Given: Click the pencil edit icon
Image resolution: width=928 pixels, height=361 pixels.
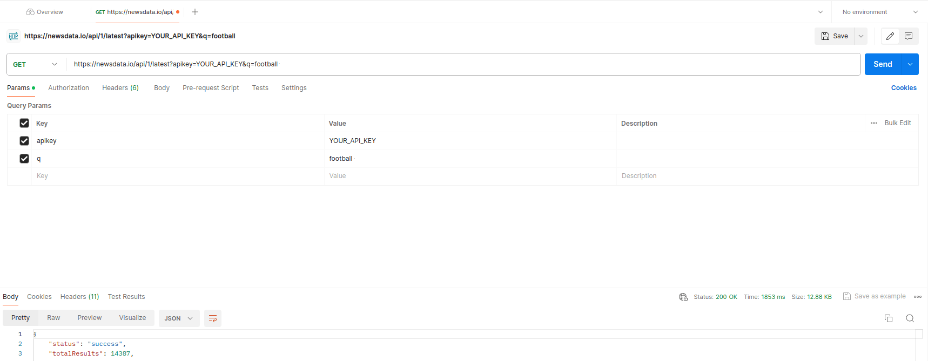Looking at the screenshot, I should pos(890,36).
